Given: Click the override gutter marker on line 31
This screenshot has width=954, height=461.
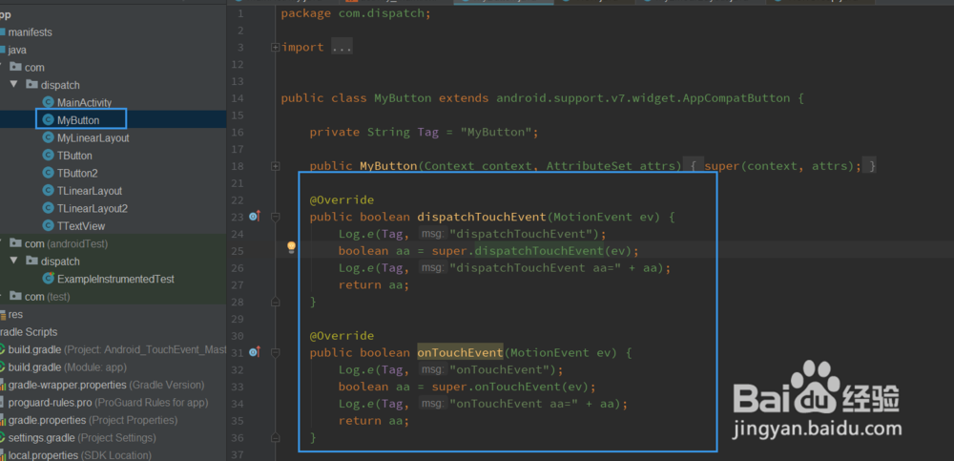Looking at the screenshot, I should [255, 352].
